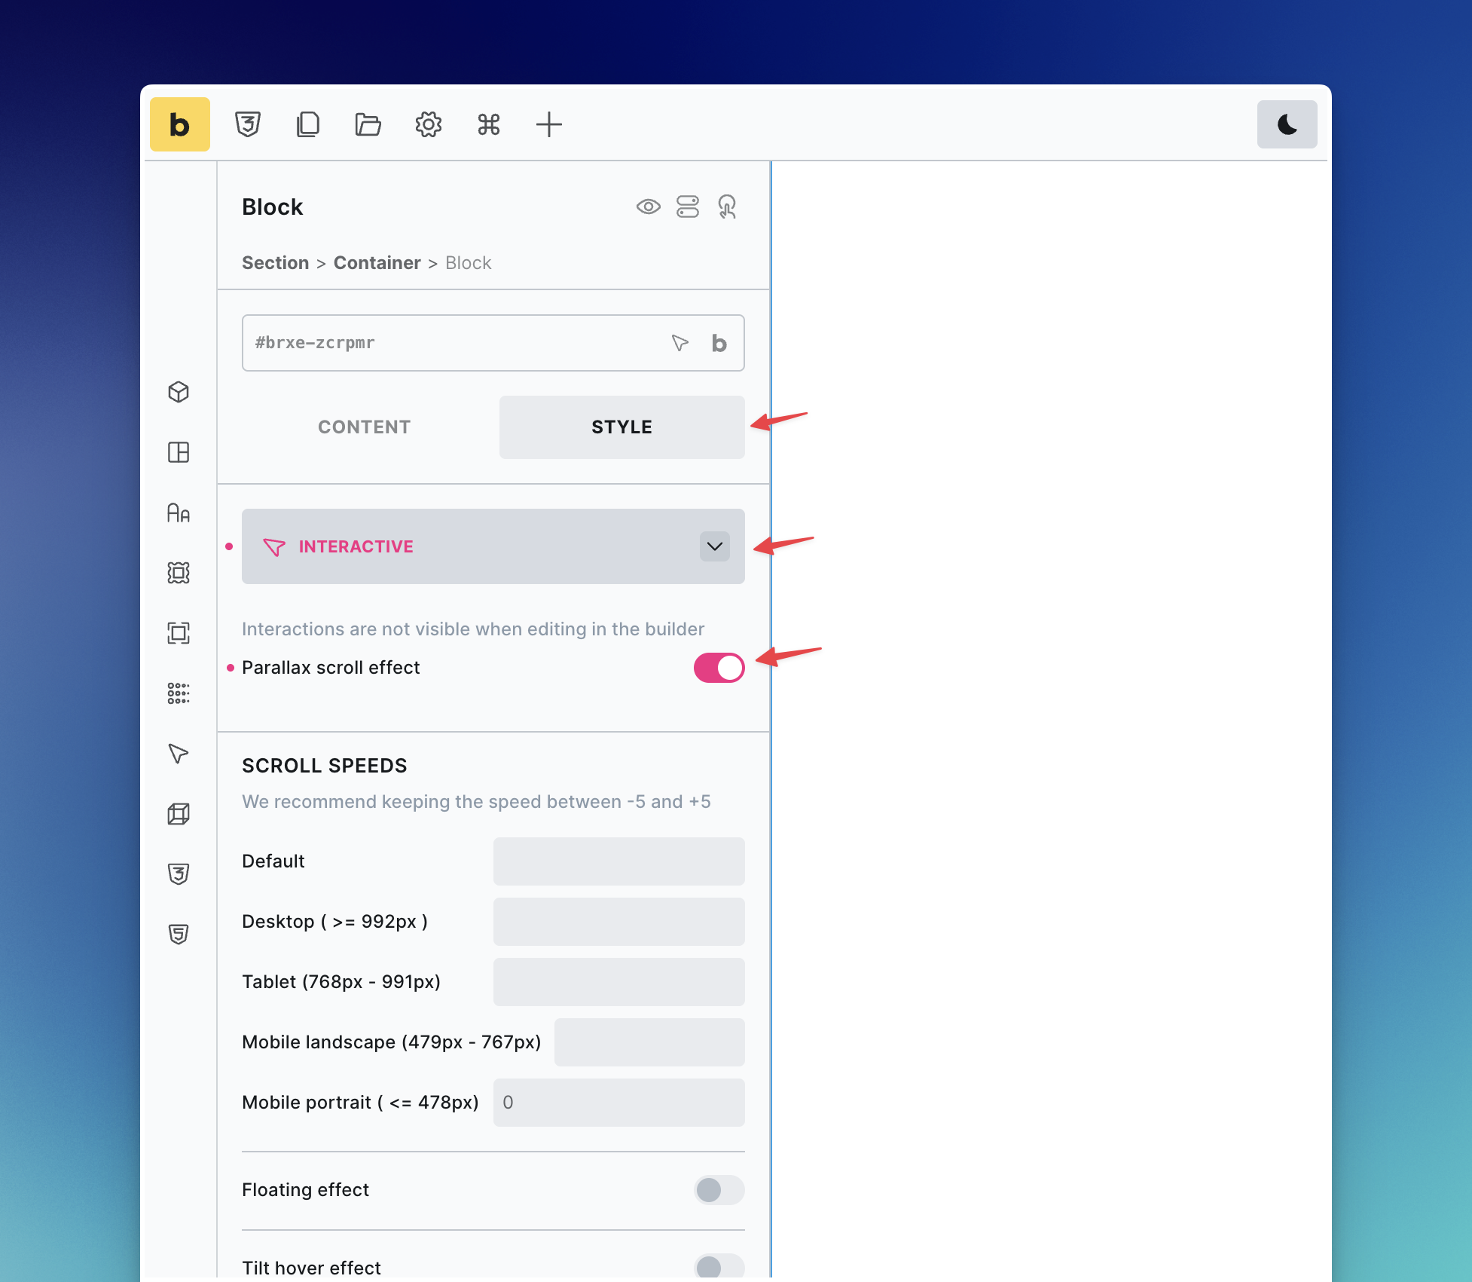Select the Style tab

621,427
